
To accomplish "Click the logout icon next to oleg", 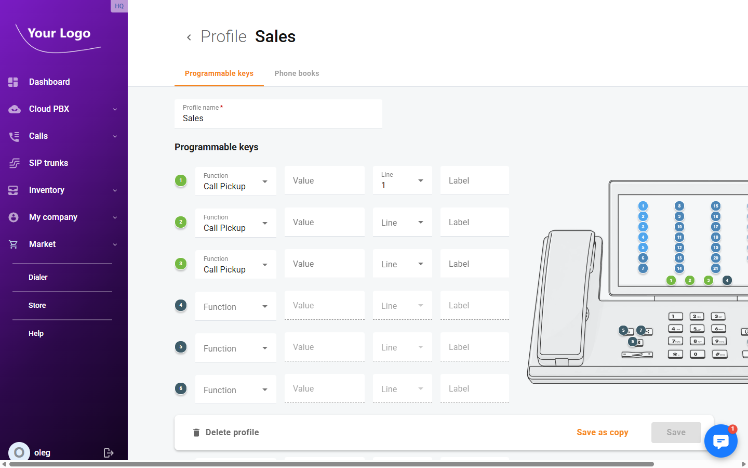I will coord(109,453).
